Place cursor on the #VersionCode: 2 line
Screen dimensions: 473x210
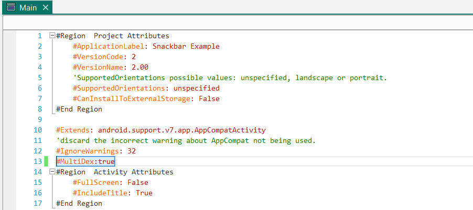(104, 57)
